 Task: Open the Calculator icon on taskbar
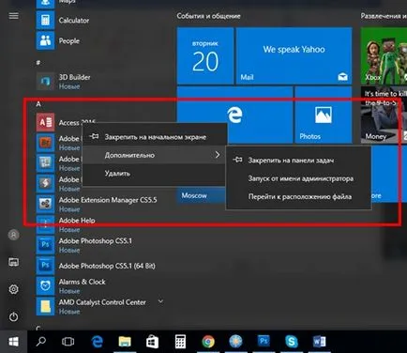[180, 342]
